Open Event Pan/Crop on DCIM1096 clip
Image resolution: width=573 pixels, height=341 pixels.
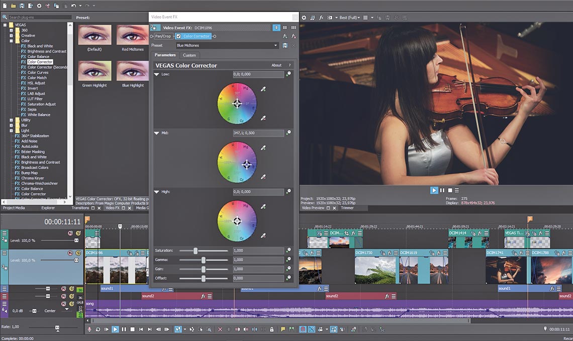[129, 253]
